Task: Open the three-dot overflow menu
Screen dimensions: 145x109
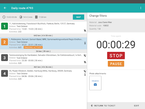Action: tap(141, 8)
